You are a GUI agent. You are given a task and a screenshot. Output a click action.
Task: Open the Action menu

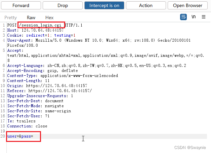pos(146,5)
